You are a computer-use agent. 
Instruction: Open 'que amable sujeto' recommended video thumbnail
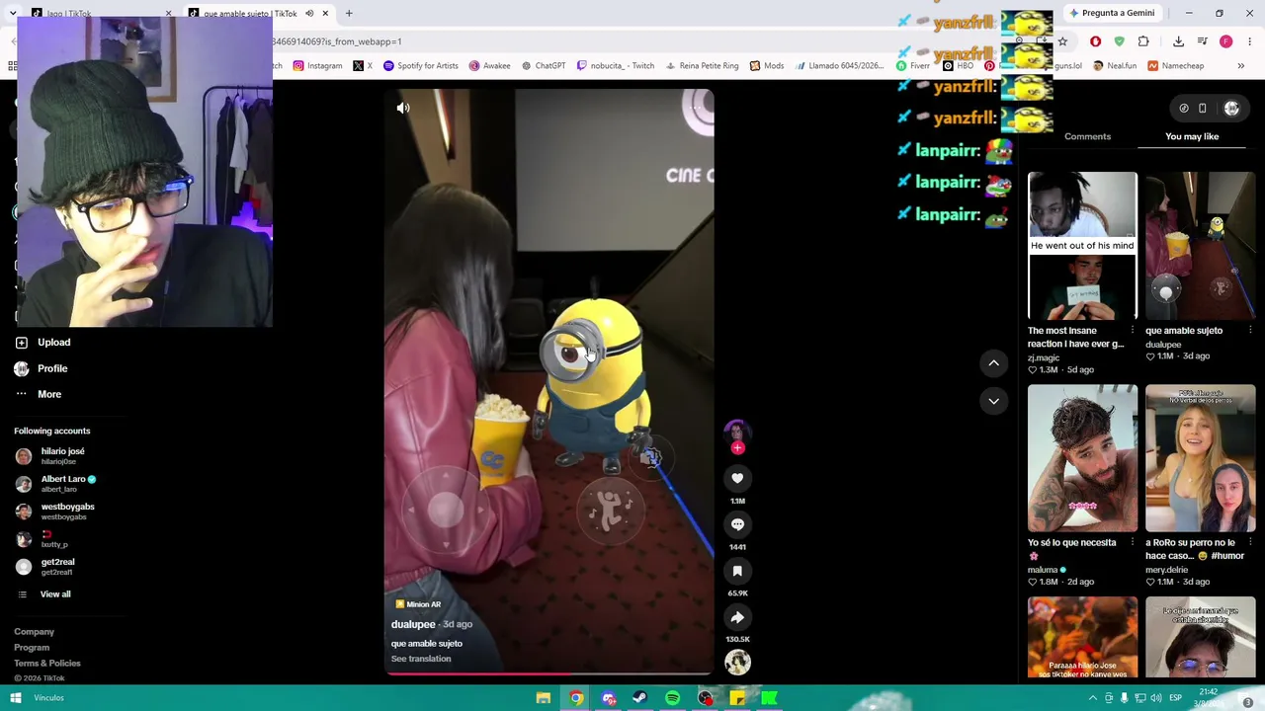tap(1200, 246)
